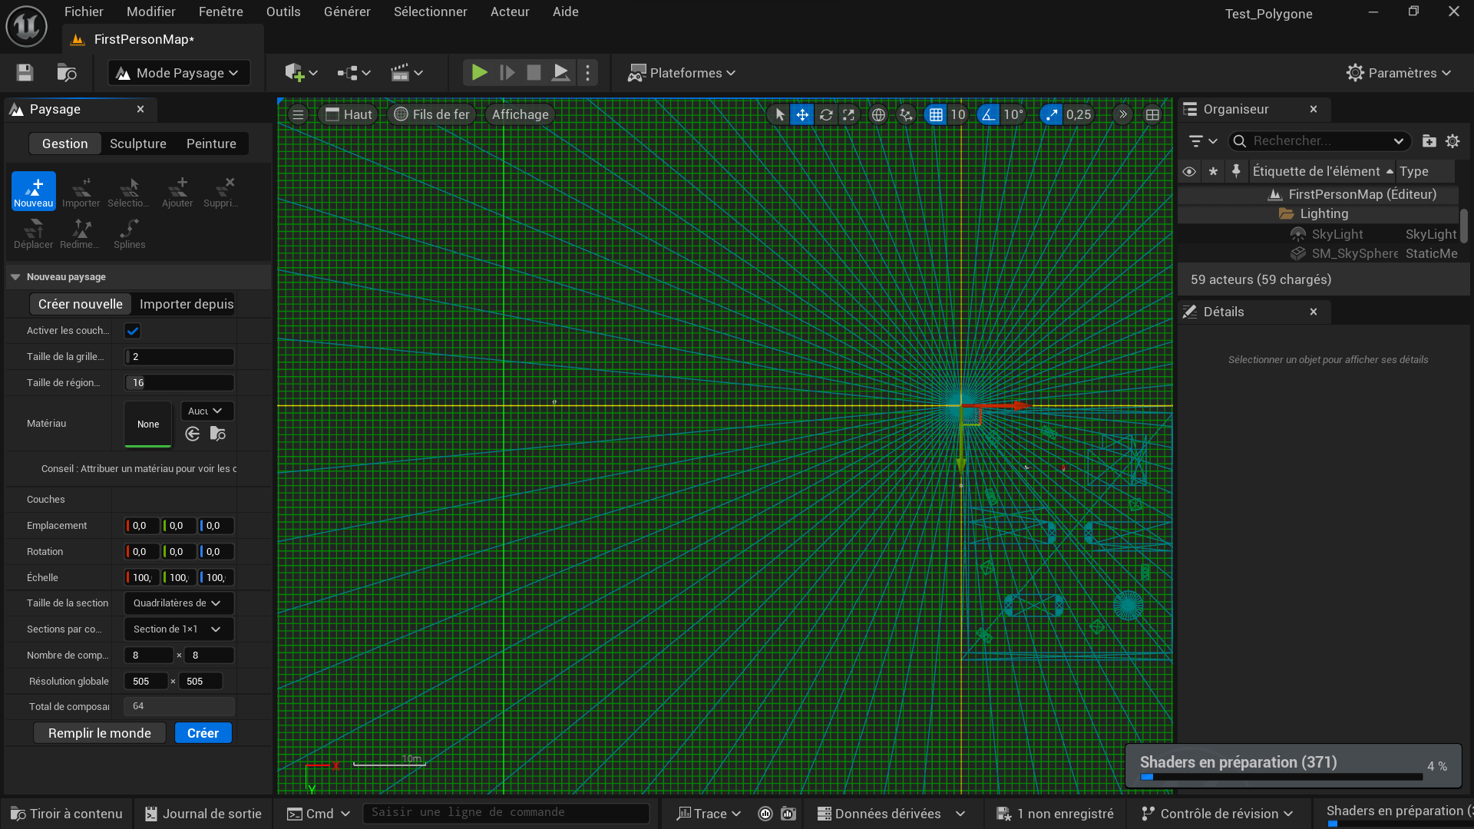
Task: Click the frame advance play button
Action: (507, 73)
